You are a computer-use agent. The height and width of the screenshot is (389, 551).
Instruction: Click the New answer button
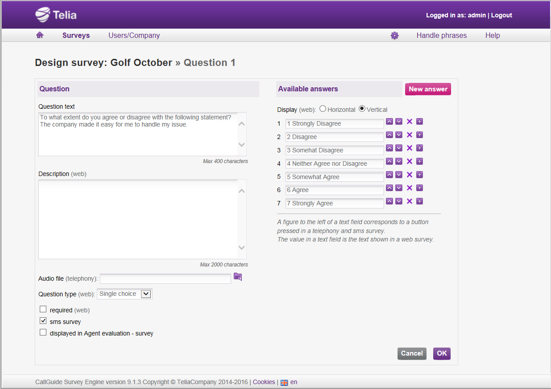pos(428,89)
